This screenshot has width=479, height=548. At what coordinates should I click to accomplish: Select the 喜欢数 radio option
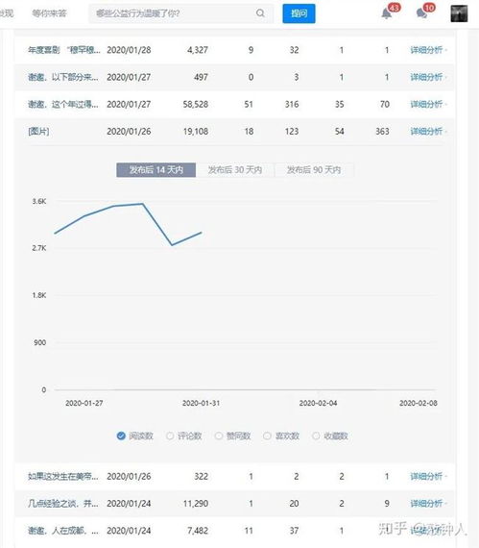(x=281, y=436)
